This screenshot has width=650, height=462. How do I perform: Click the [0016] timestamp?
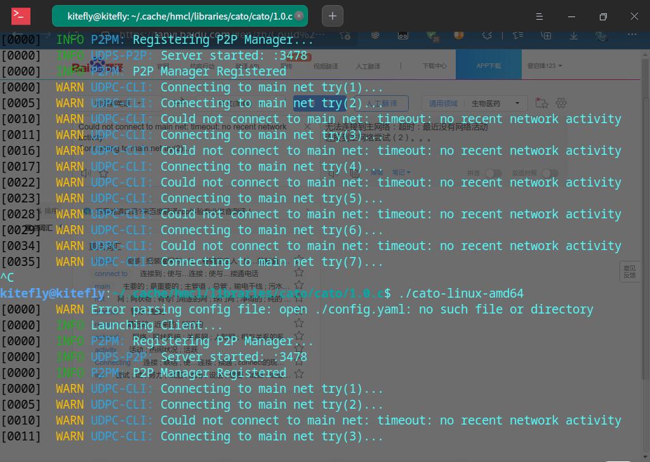coord(21,151)
